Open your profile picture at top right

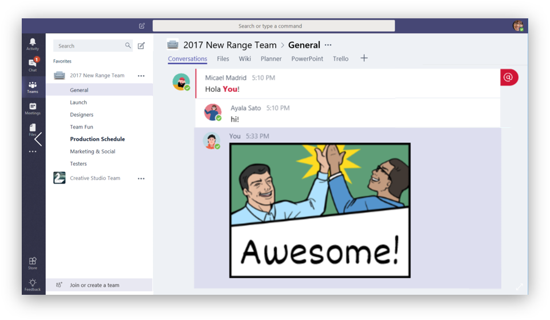click(x=518, y=26)
